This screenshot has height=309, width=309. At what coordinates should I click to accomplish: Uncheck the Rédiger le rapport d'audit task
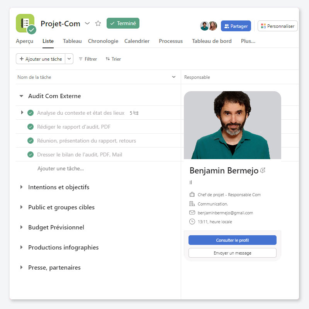tap(31, 127)
